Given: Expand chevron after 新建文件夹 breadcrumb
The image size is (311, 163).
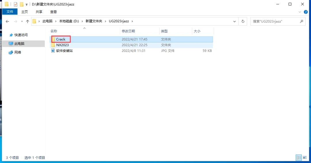Looking at the screenshot, I should point(105,21).
